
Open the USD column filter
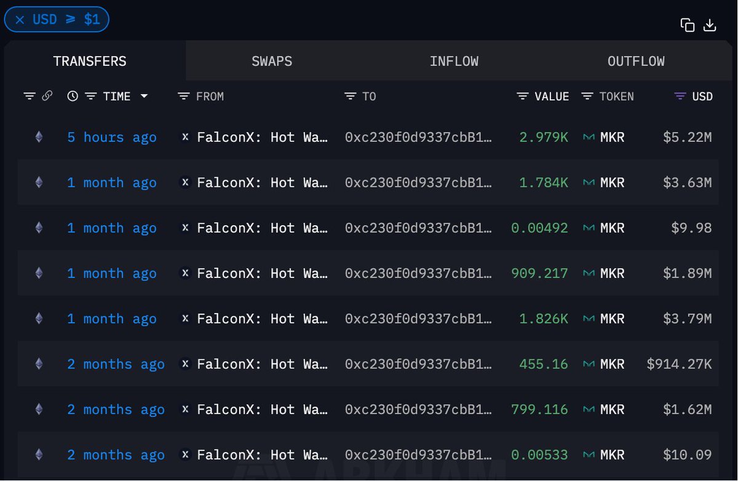(680, 97)
